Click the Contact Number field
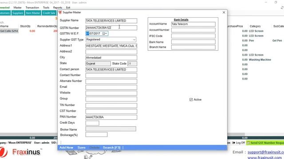 pyautogui.click(x=111, y=76)
